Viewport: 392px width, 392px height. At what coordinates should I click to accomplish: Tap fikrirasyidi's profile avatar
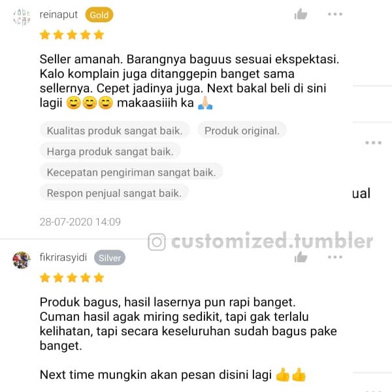[x=22, y=260]
